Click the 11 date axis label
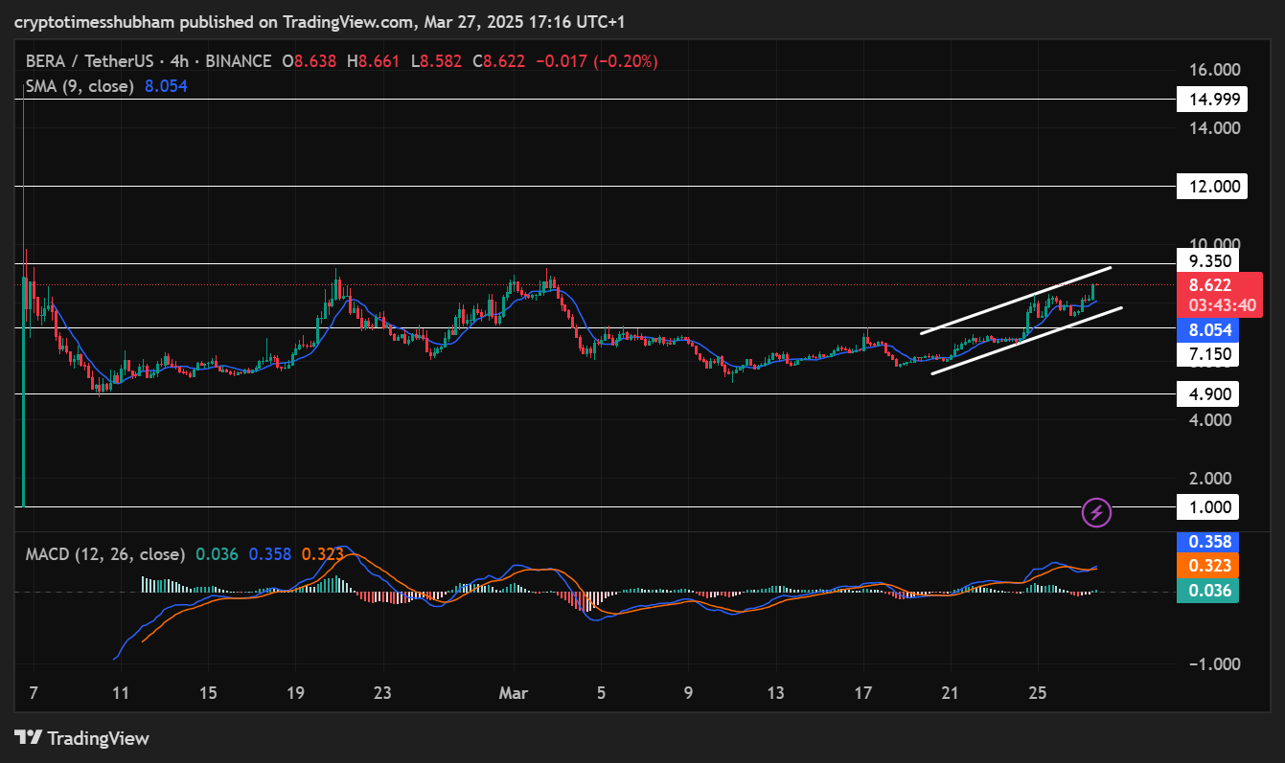Image resolution: width=1285 pixels, height=763 pixels. tap(120, 693)
